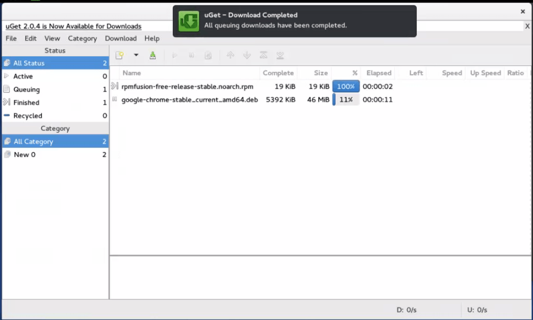
Task: Click the 100% progress bar
Action: [346, 87]
